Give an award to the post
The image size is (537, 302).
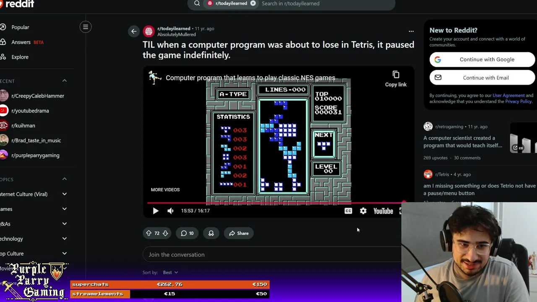pos(211,233)
